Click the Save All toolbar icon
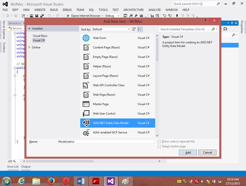Viewport: 246px width, 186px height. [x=42, y=16]
